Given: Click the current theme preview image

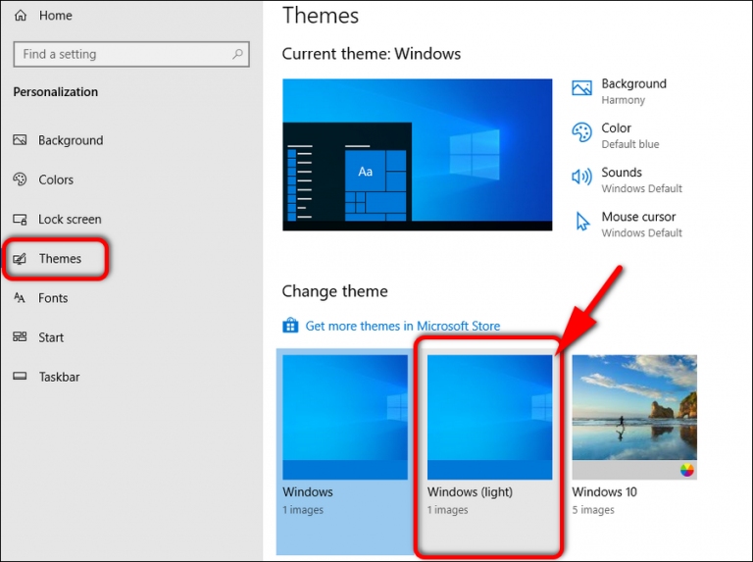Looking at the screenshot, I should coord(418,155).
